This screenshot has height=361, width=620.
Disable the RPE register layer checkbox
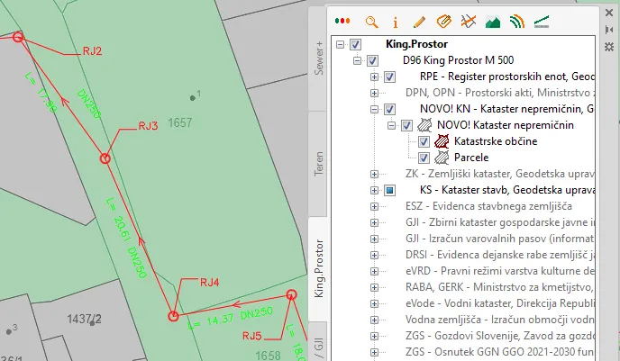(389, 77)
